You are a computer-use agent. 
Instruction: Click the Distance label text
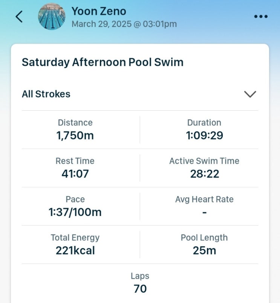[75, 123]
